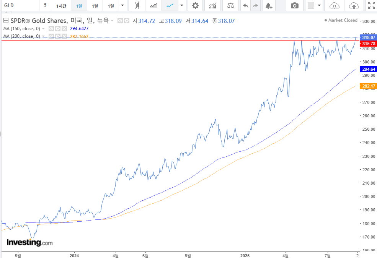The image size is (377, 258).
Task: Click the 2024 label on time axis
Action: pos(74,256)
